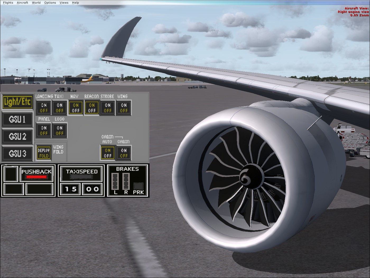Open the Aircraft menu
Screen dimensions: 370x278
pos(22,3)
